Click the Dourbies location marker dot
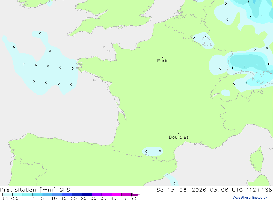 pos(179,134)
